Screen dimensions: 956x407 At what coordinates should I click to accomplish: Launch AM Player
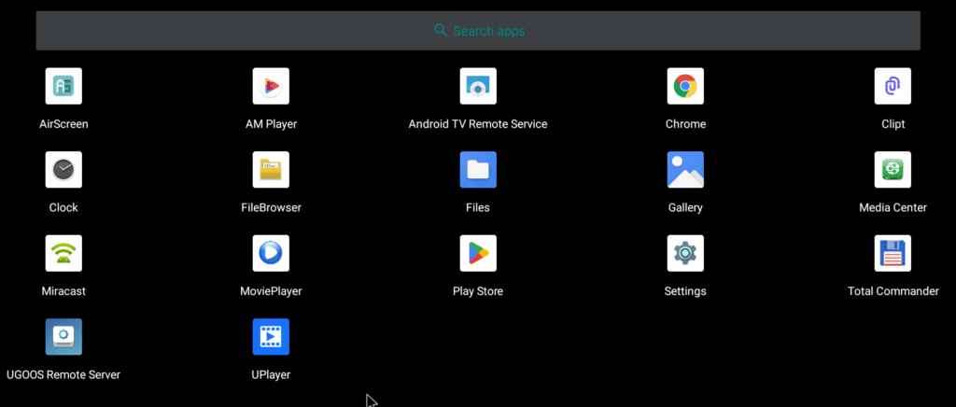[x=271, y=87]
